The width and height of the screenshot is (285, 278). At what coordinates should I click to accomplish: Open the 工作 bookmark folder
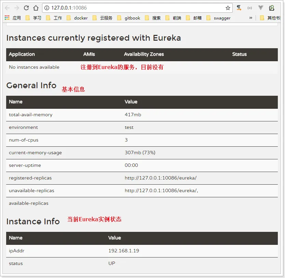54,18
